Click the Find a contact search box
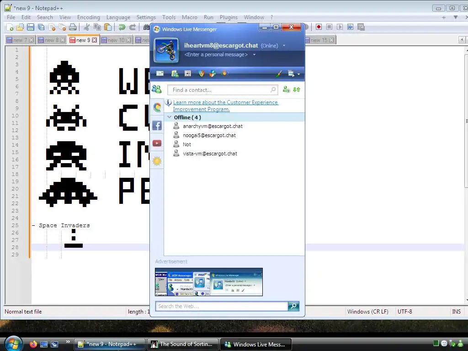This screenshot has height=351, width=468. (223, 90)
